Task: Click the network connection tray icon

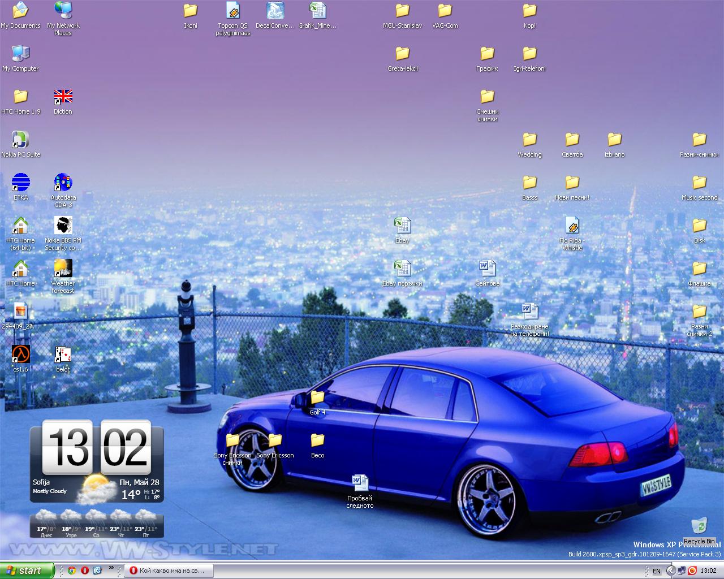Action: 682,571
